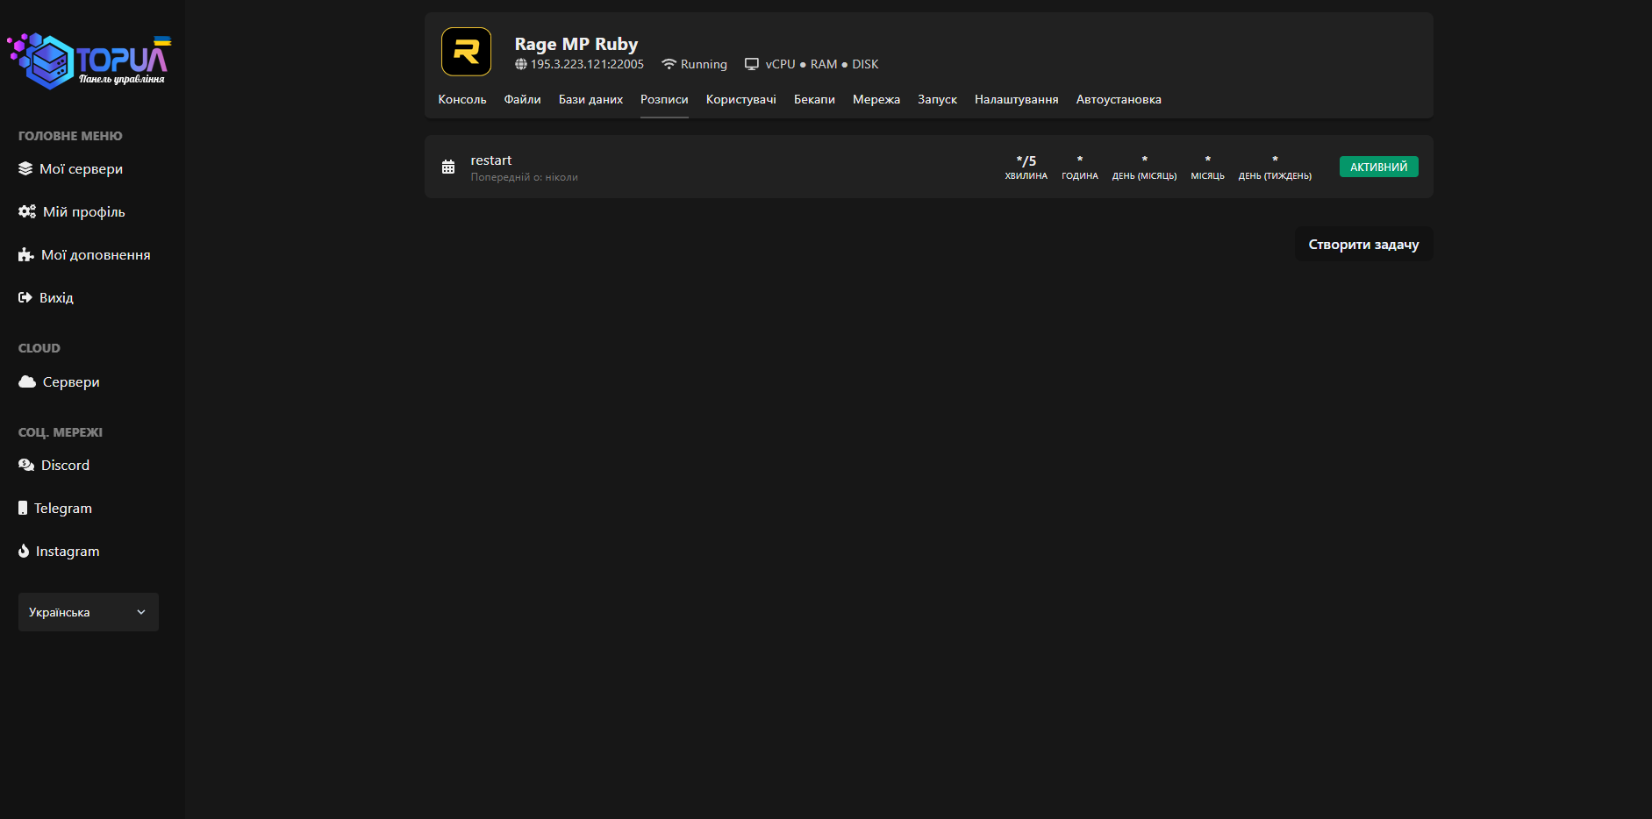Open the Telegram link in sidebar

point(62,509)
